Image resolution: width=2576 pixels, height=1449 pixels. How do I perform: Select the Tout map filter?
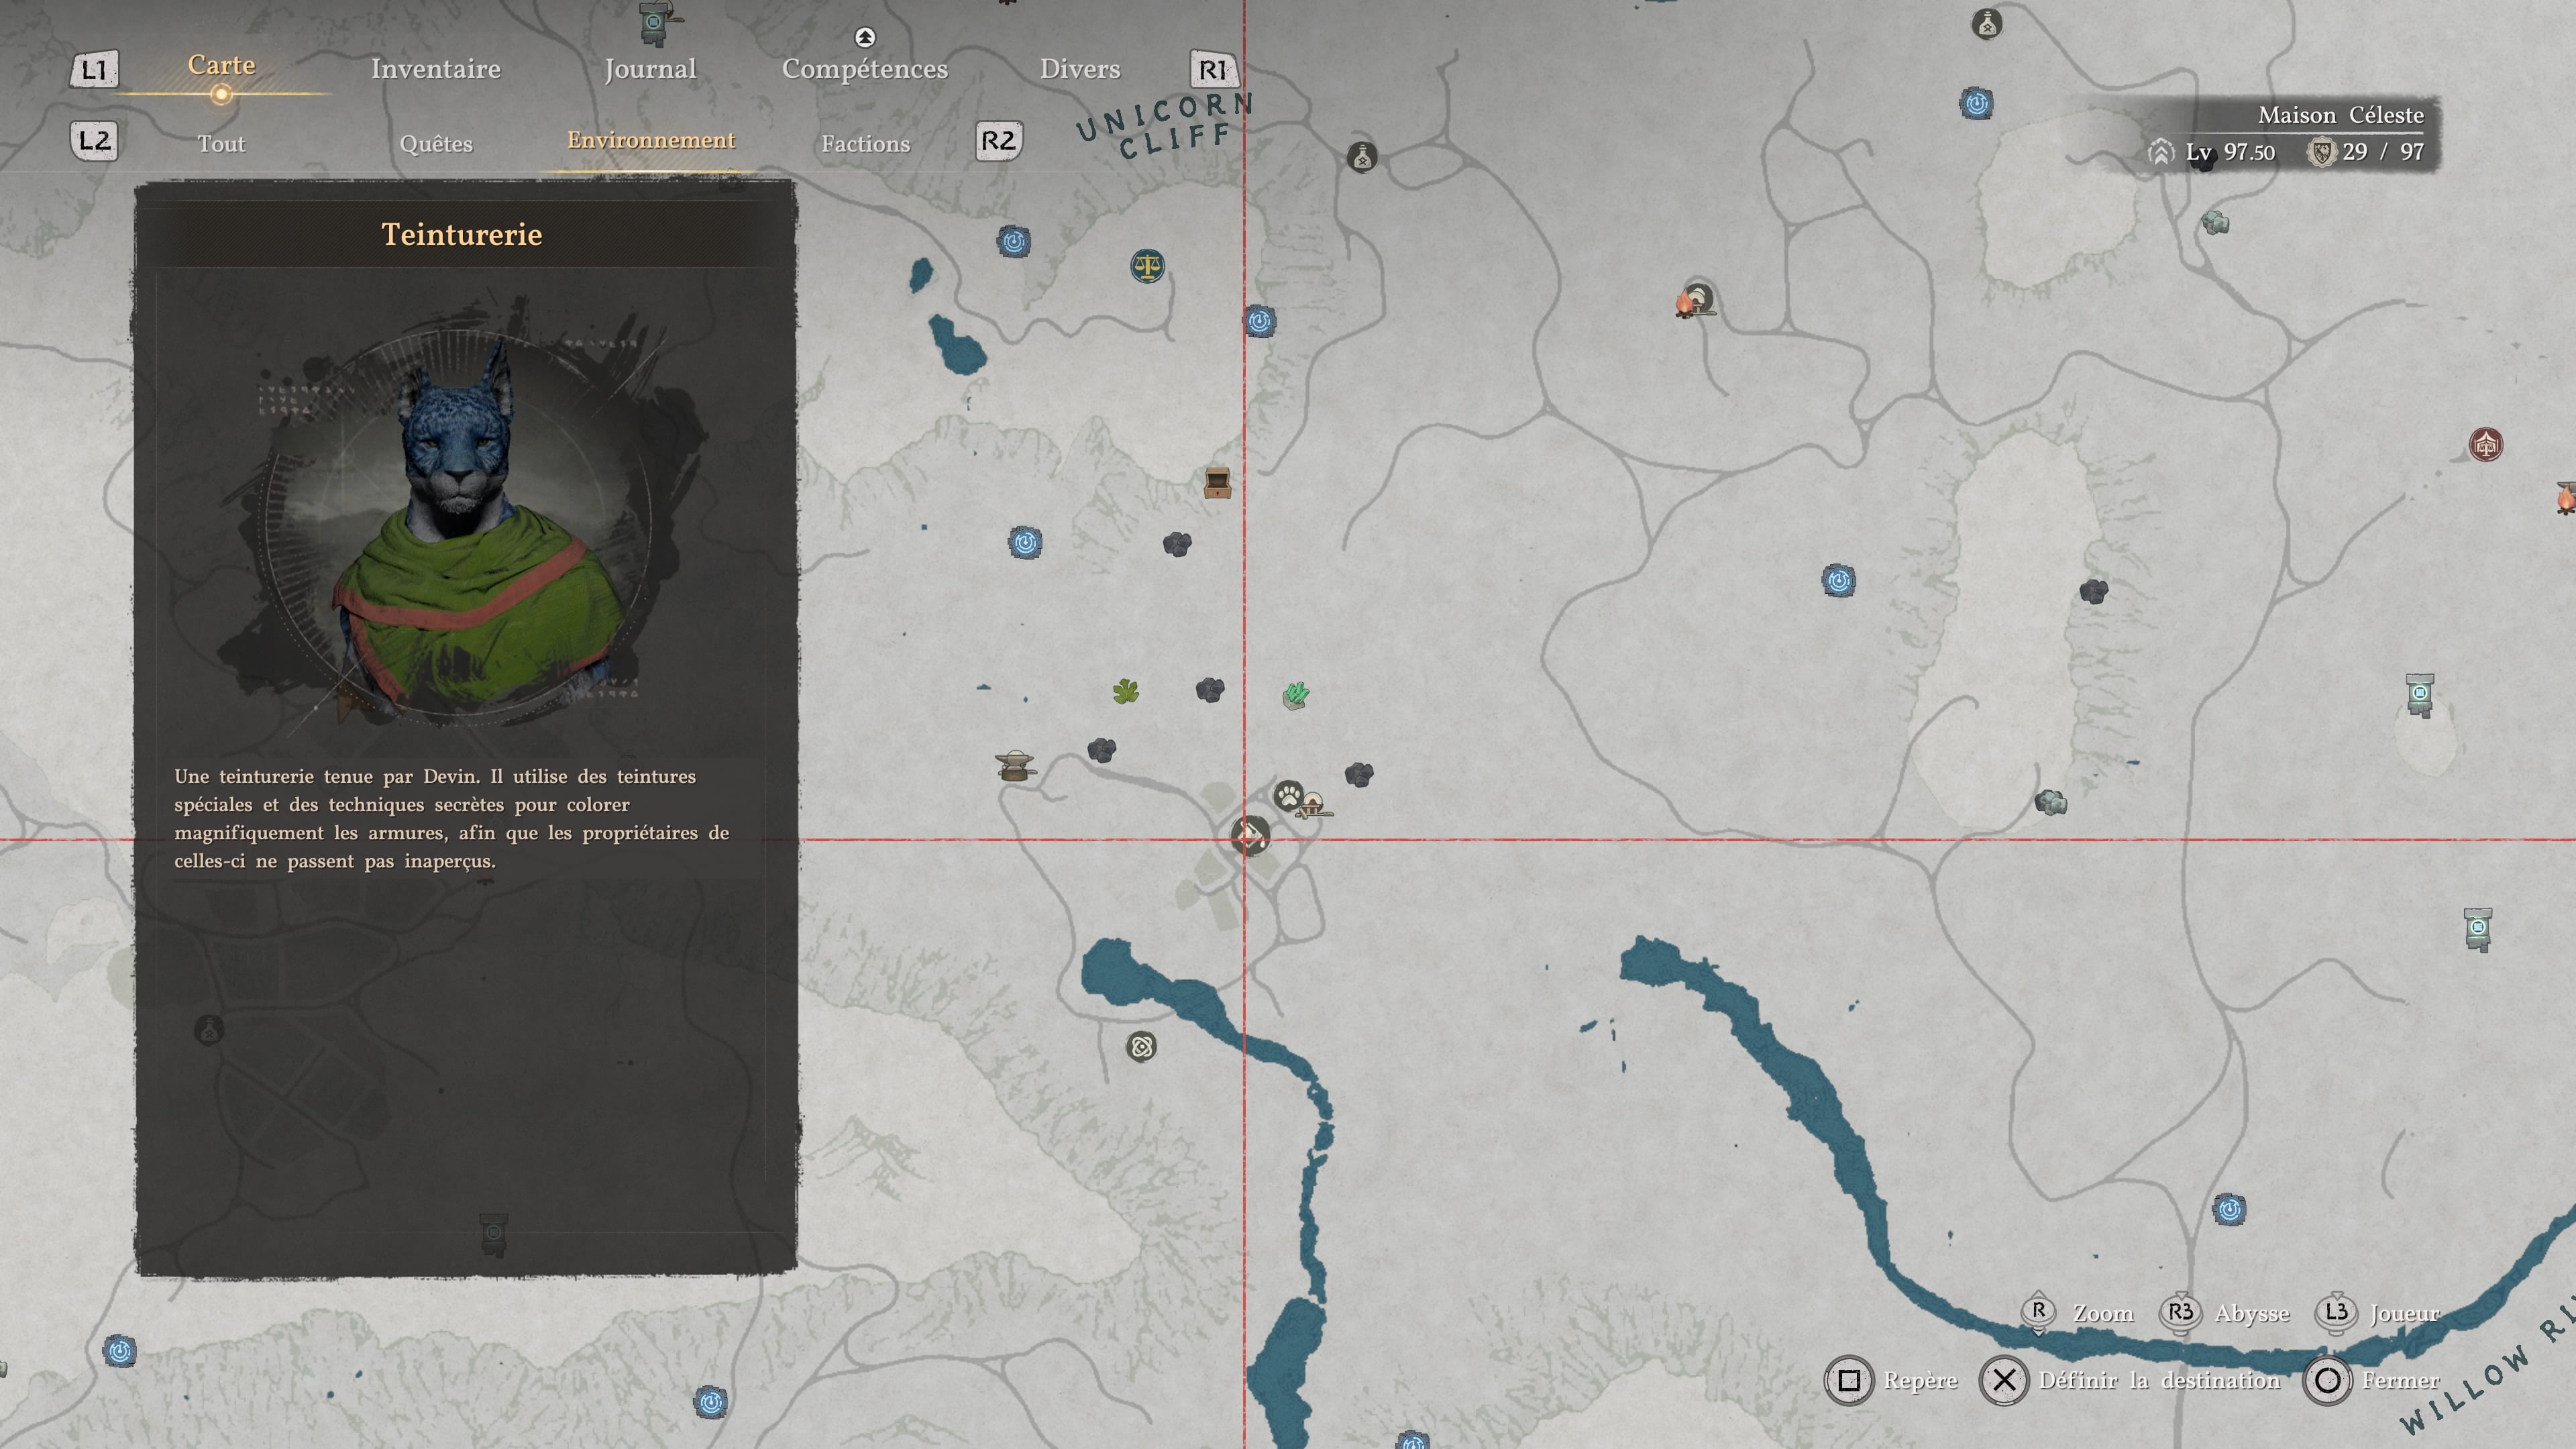pos(221,144)
